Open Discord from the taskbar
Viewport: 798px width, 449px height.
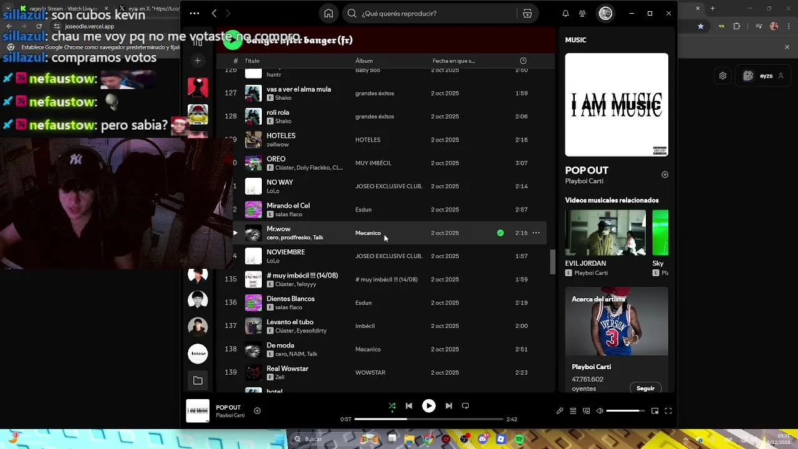pos(483,439)
